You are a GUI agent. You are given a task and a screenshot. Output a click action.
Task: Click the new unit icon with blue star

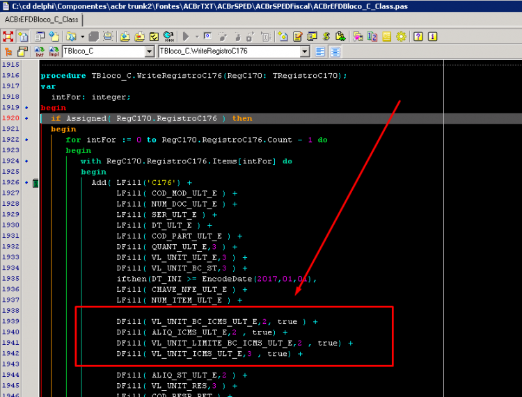(54, 37)
